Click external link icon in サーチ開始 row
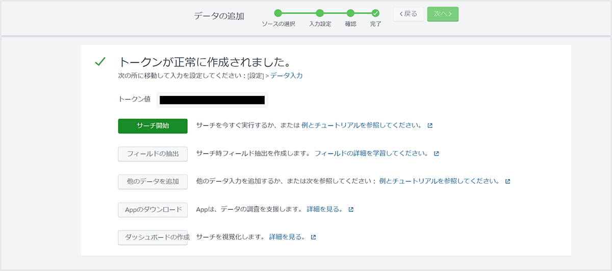 430,126
